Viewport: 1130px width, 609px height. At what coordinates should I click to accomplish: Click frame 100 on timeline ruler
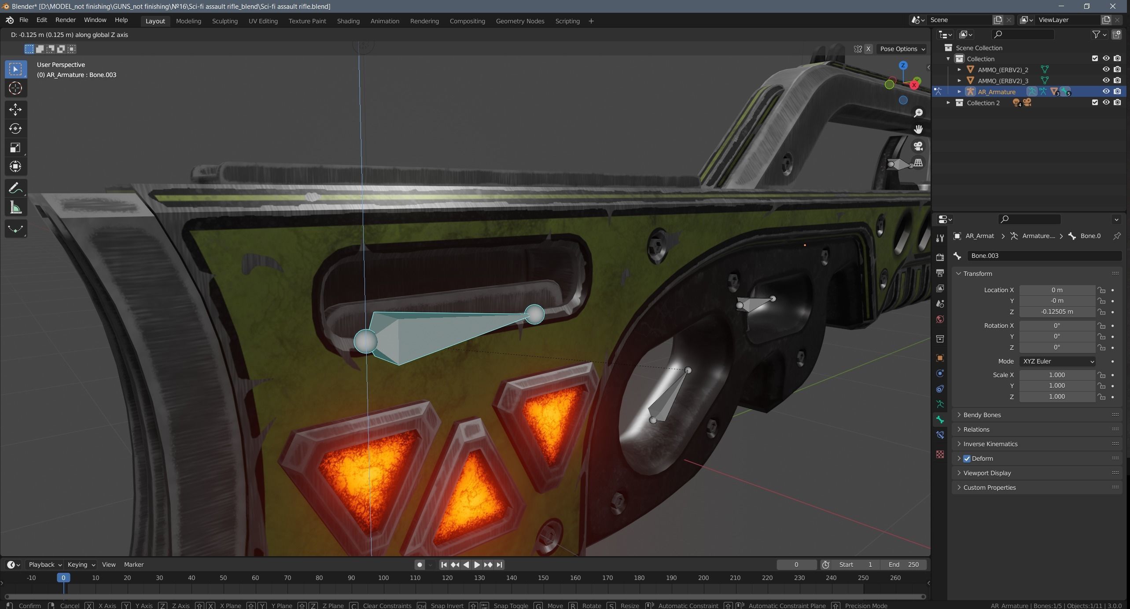[x=383, y=578]
